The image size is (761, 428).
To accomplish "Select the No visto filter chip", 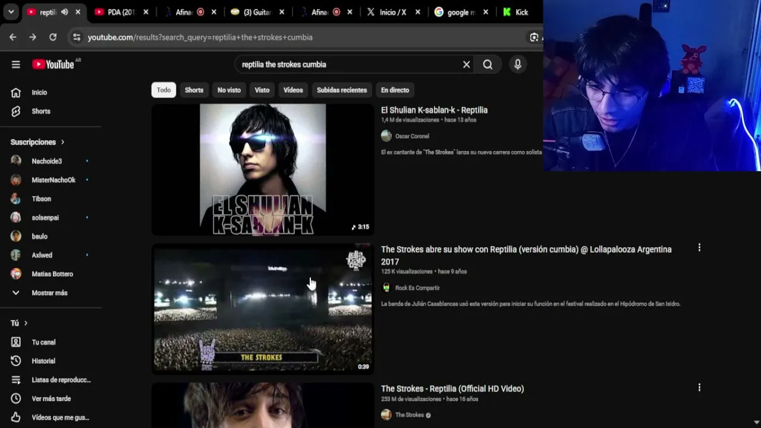I will (229, 90).
